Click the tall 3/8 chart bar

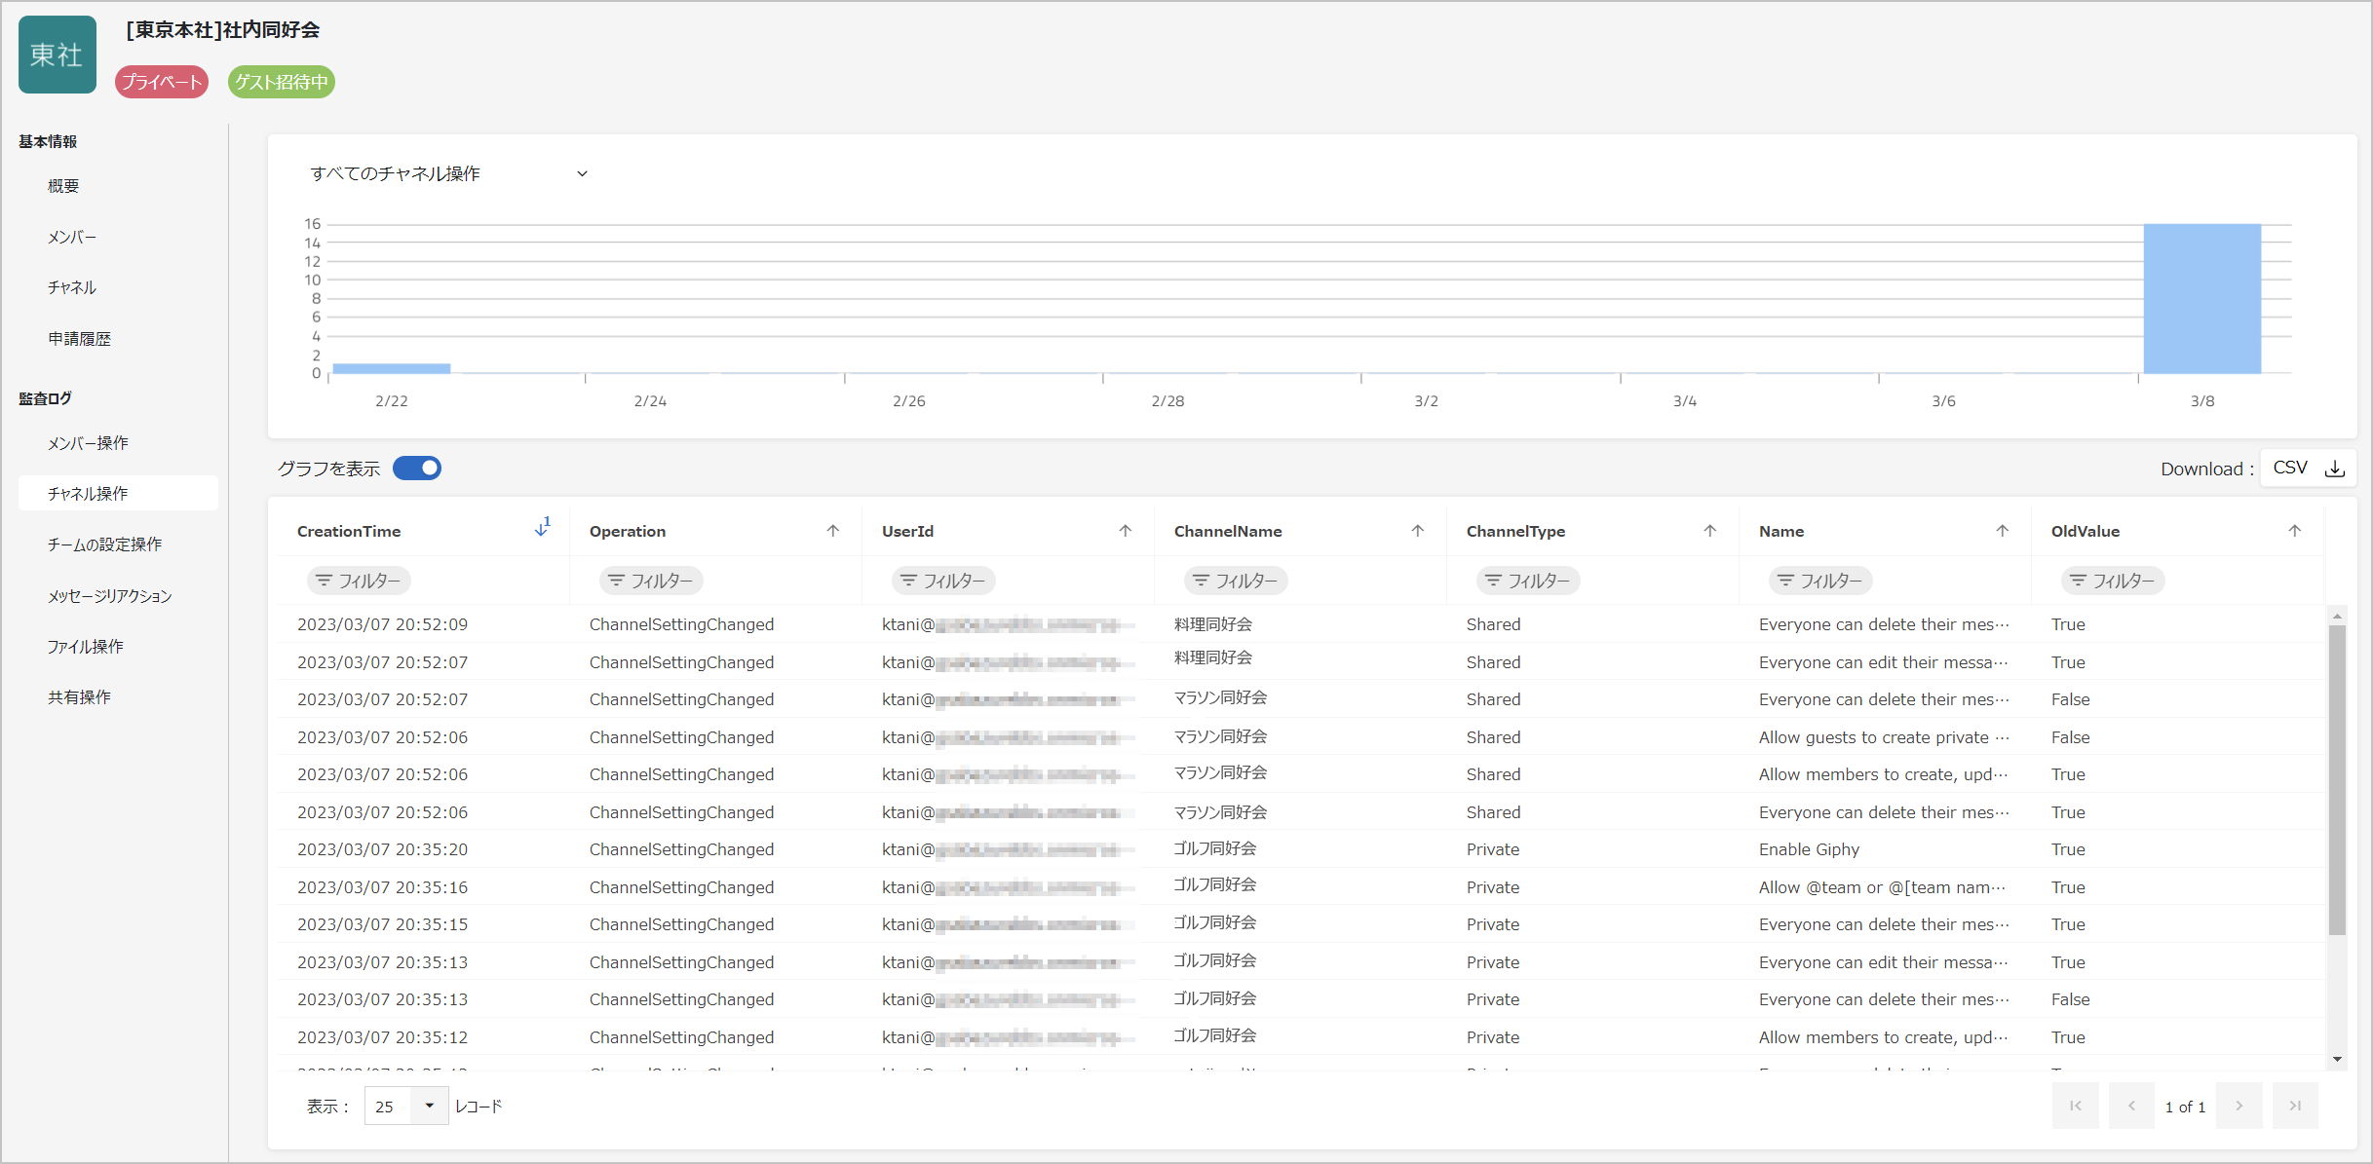[2201, 298]
